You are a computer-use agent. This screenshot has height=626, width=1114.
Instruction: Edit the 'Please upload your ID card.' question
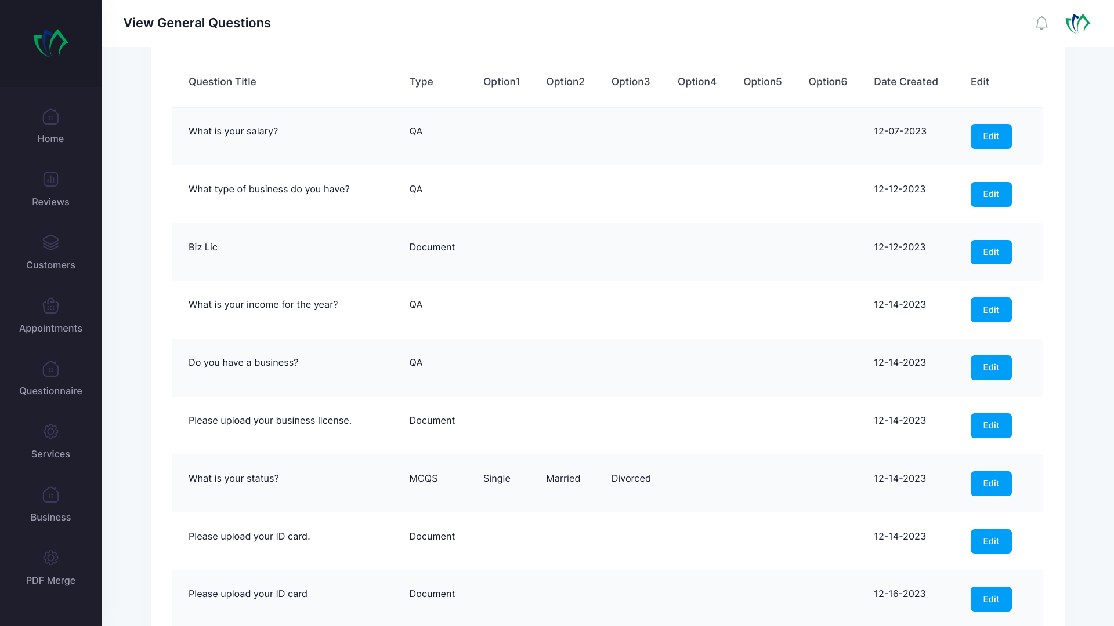coord(990,541)
